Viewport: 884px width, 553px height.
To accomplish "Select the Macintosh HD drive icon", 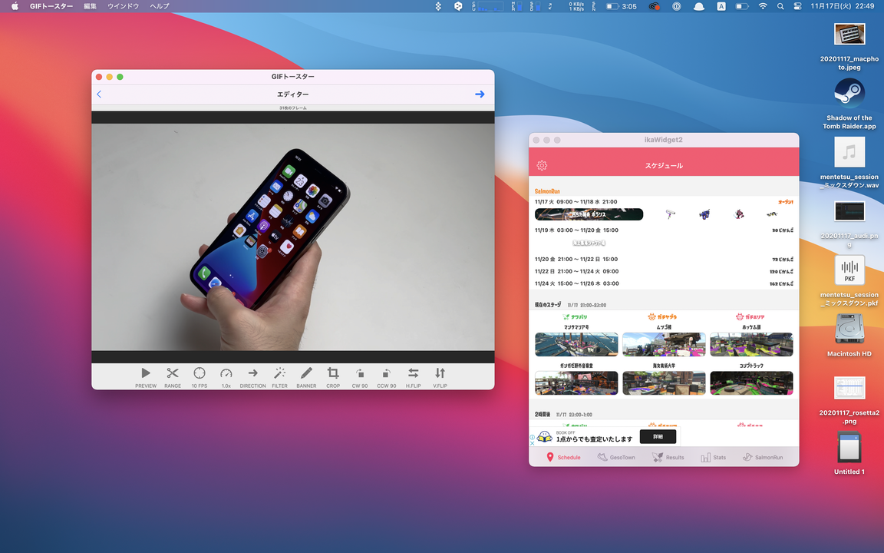I will click(849, 335).
